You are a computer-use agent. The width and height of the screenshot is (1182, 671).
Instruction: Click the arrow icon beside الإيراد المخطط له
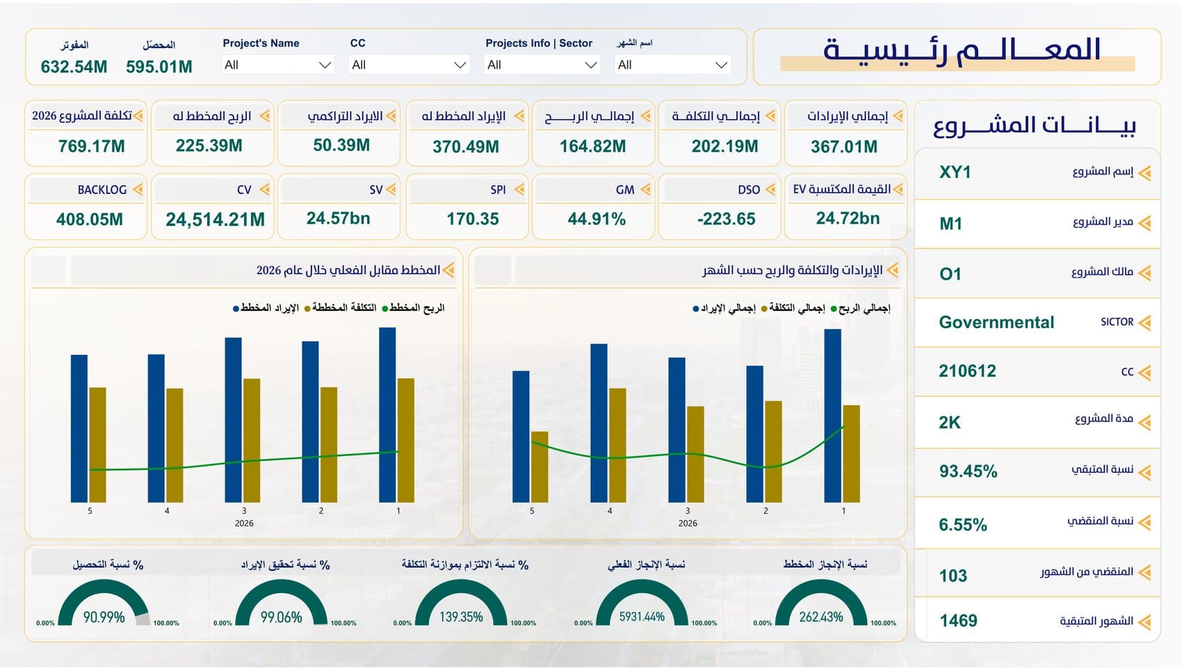(x=519, y=115)
